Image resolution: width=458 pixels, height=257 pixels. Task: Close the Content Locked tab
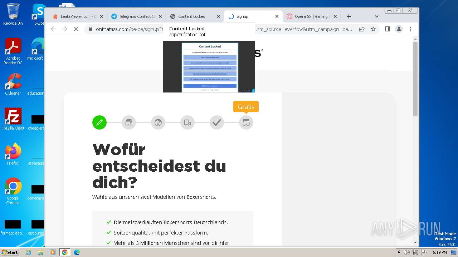tap(219, 16)
